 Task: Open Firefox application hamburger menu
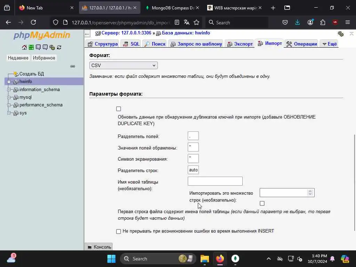(348, 22)
